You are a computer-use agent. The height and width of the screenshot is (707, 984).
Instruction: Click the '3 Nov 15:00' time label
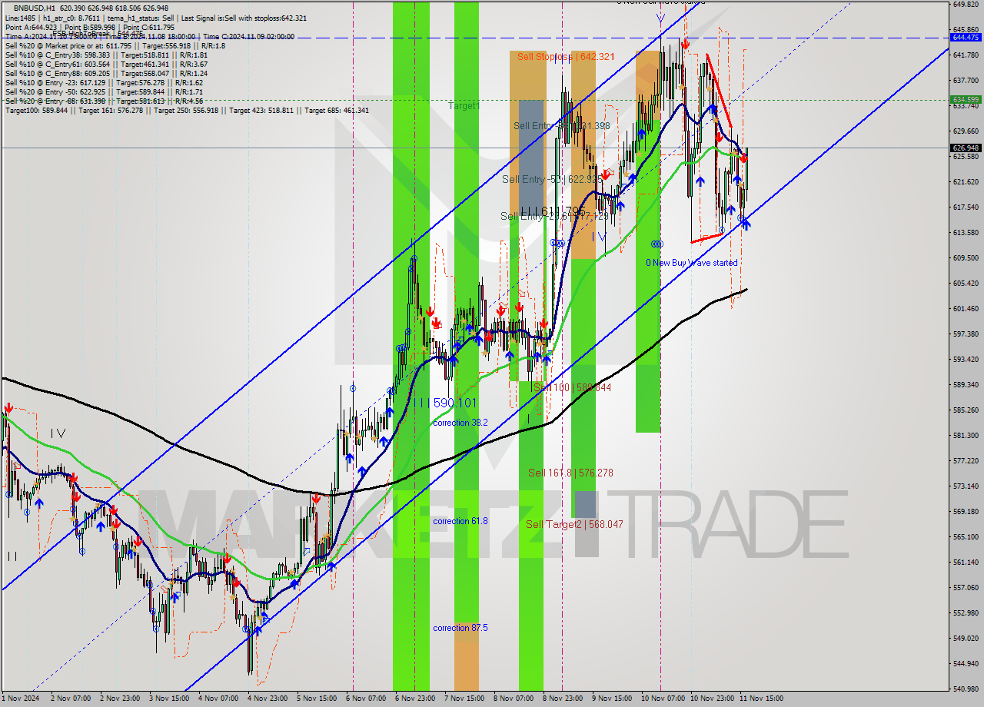coord(170,699)
